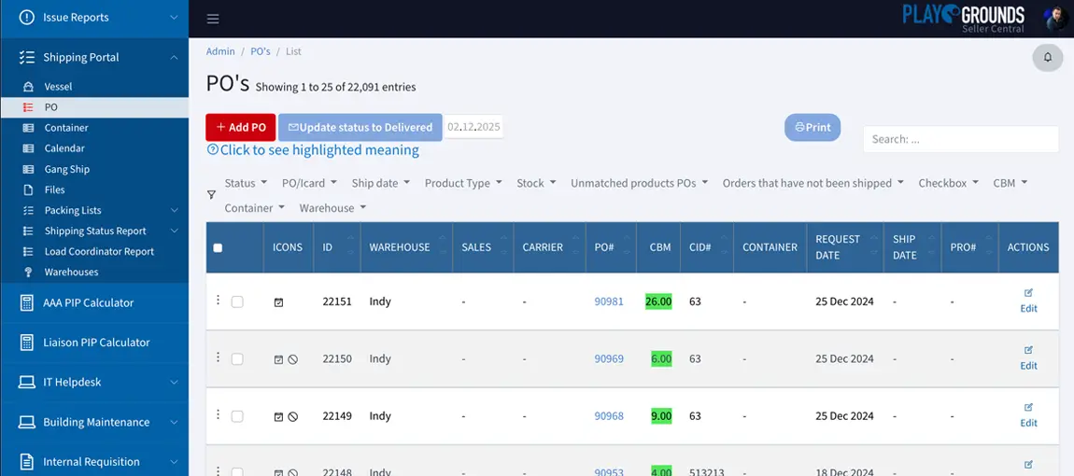Click the red Add PO button

[x=240, y=128]
